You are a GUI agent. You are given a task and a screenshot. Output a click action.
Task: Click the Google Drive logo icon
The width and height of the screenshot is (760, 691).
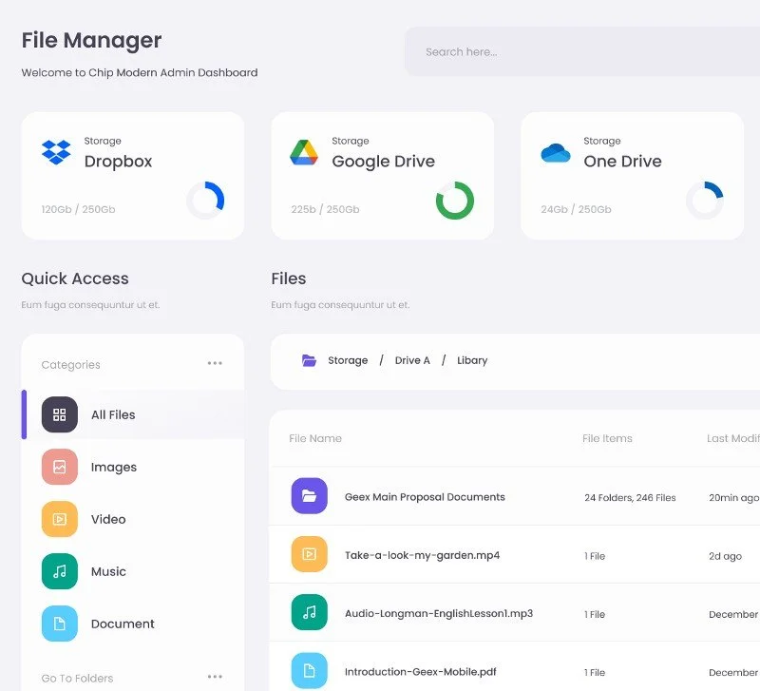coord(304,152)
